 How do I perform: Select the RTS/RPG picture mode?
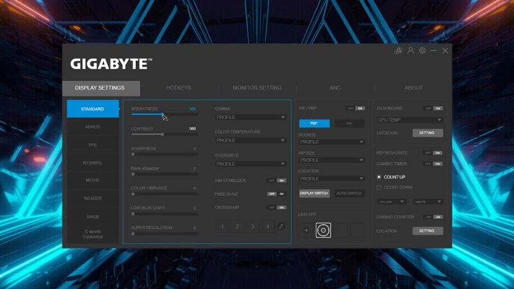[93, 163]
